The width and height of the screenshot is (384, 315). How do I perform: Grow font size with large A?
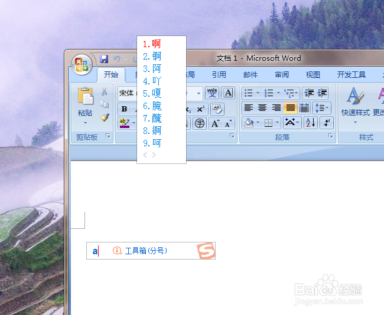[x=215, y=123]
